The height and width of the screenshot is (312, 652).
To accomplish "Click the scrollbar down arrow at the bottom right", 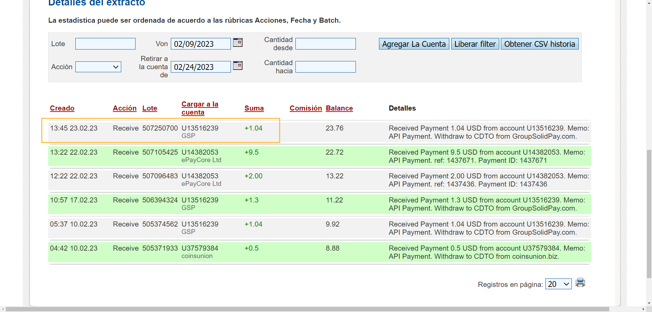I will 649,303.
